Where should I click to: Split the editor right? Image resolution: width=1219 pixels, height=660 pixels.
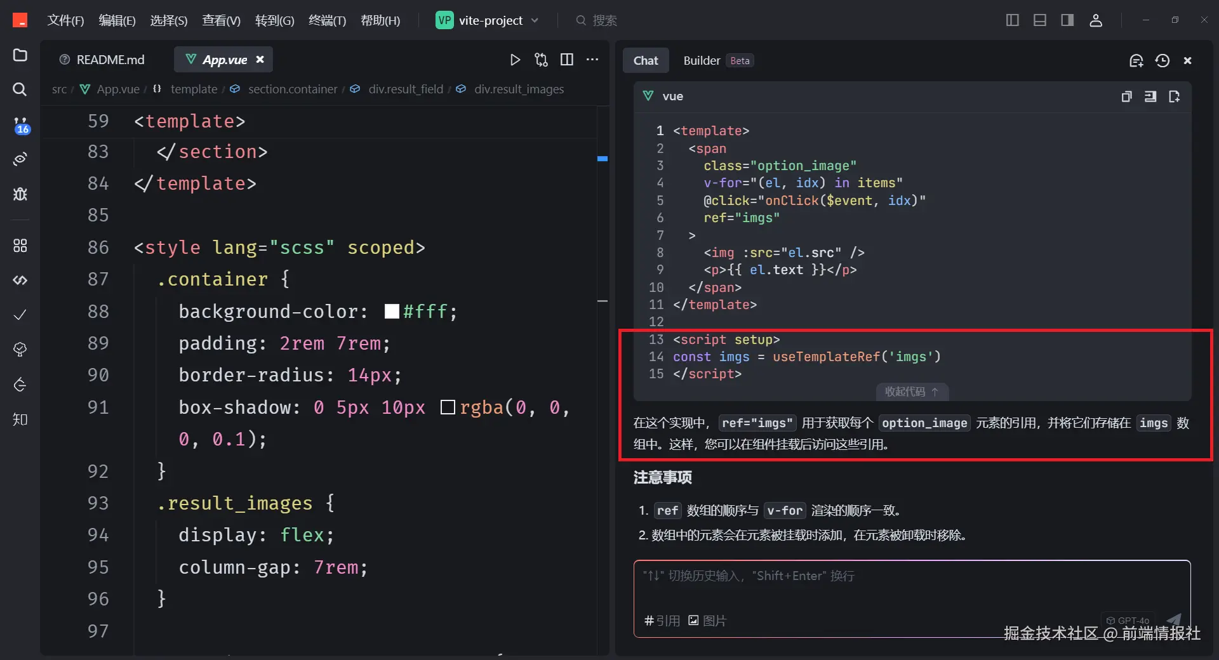[x=567, y=60]
